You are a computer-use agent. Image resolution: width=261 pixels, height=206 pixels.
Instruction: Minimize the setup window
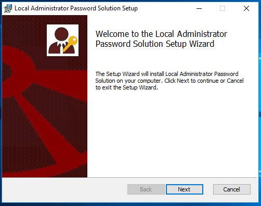tap(199, 8)
